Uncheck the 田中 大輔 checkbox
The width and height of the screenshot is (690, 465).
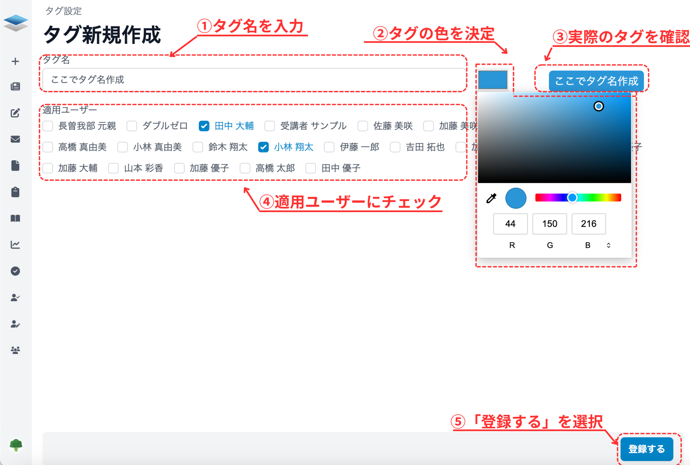(x=204, y=126)
